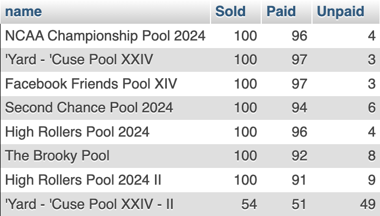This screenshot has width=380, height=216.
Task: Click the Paid value 51 in last row
Action: click(x=299, y=204)
